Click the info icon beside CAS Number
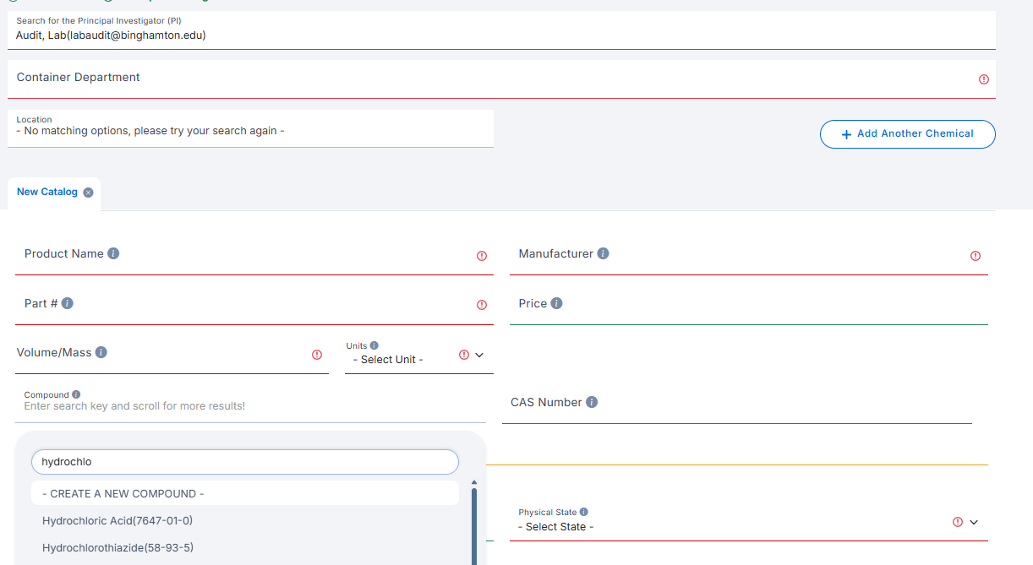 pos(592,402)
